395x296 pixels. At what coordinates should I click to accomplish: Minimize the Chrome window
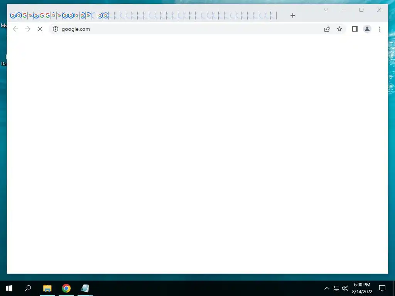pos(344,10)
